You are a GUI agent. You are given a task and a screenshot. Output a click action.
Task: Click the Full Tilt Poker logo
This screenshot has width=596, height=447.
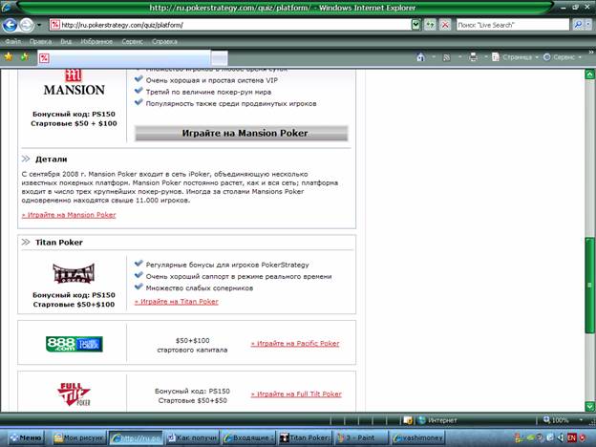74,394
